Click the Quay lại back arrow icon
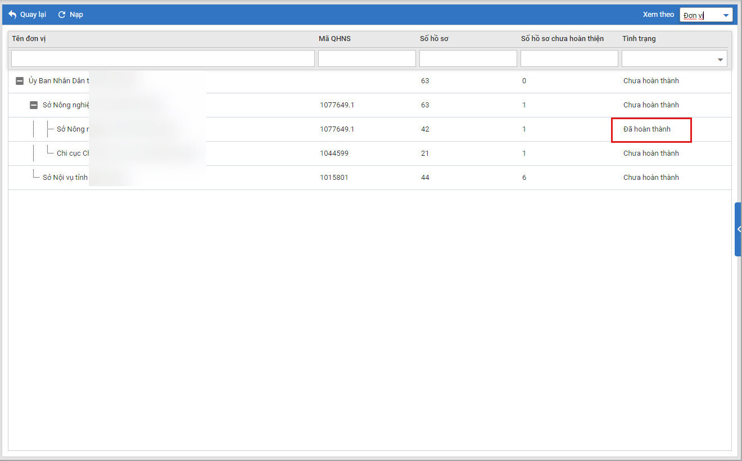The image size is (742, 461). tap(12, 15)
